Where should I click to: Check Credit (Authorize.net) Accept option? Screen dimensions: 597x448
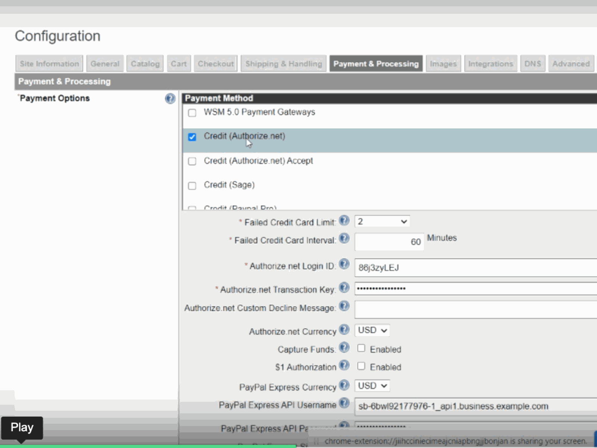click(192, 161)
